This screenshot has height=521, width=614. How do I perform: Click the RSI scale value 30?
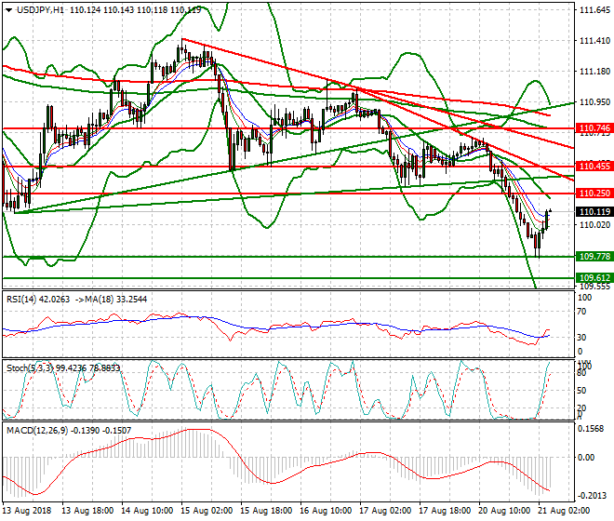[x=582, y=338]
